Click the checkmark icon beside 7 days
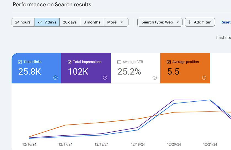The height and width of the screenshot is (150, 231). coord(40,22)
